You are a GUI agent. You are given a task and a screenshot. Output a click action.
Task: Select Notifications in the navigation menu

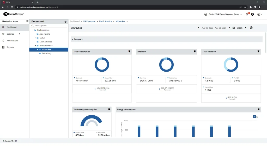pos(12,41)
